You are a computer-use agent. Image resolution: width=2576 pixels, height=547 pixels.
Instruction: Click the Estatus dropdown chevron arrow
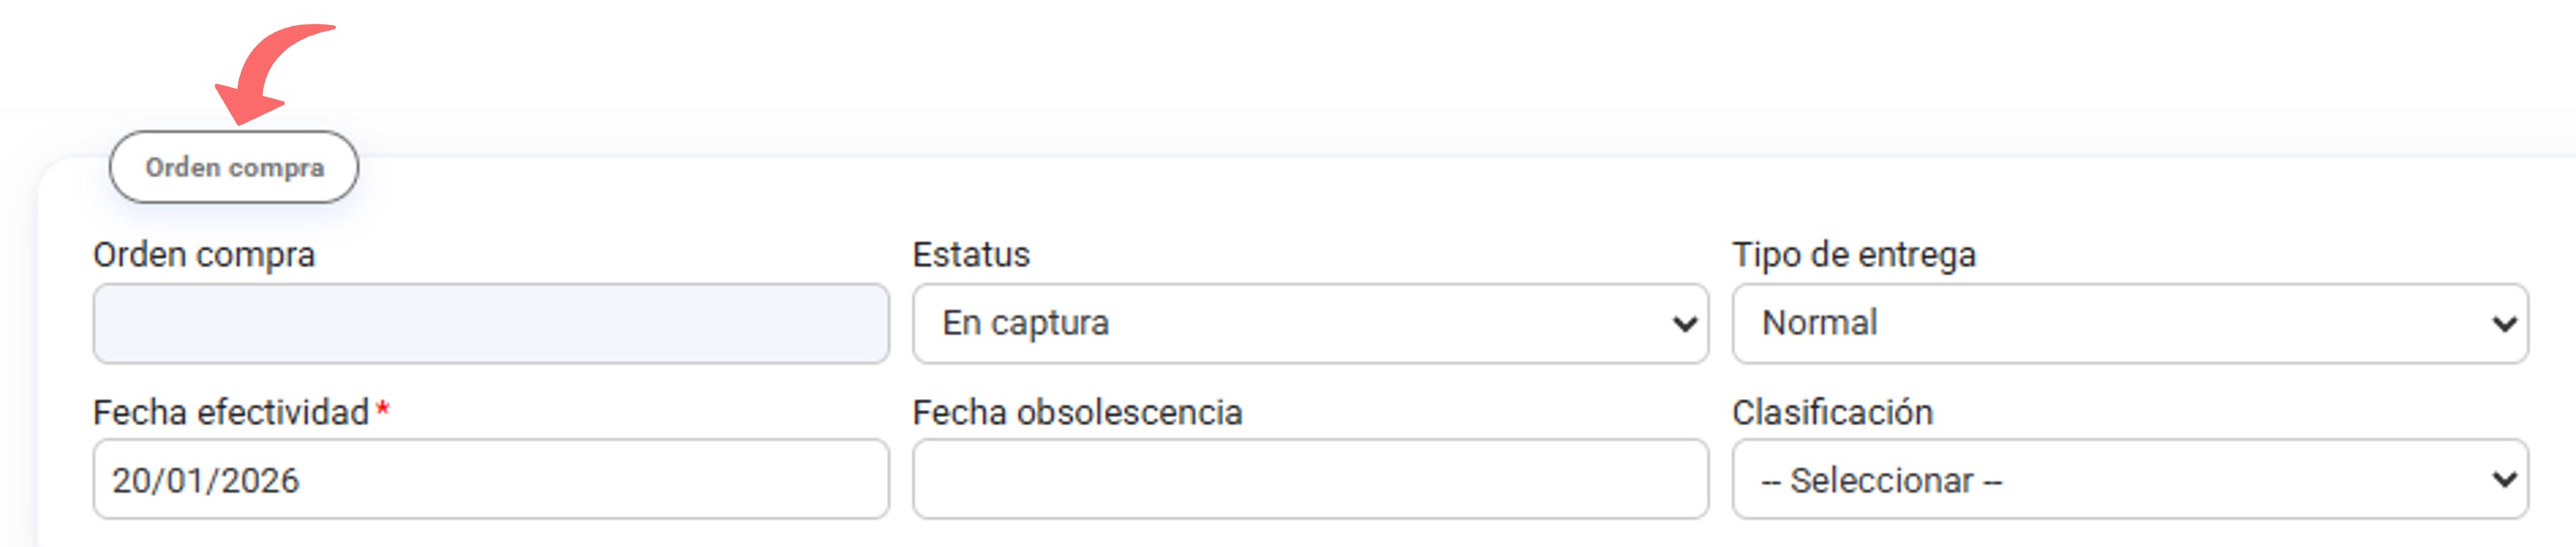coord(1684,322)
